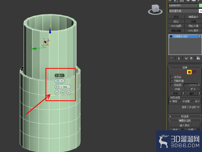Open the Modify panel tab icon
Viewport: 202px width, 152px height.
(175, 1)
